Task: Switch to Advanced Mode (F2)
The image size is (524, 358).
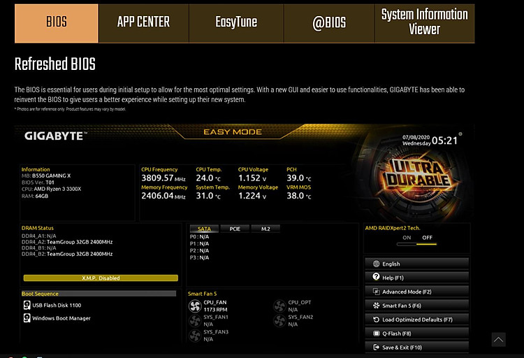Action: pyautogui.click(x=416, y=292)
